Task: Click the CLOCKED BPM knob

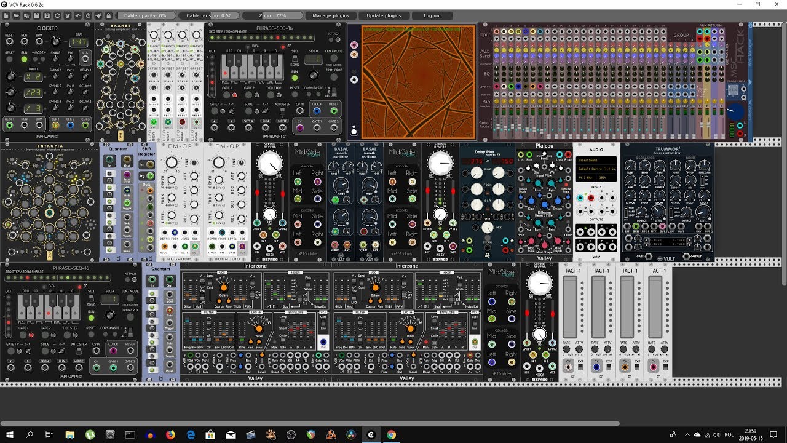Action: (57, 41)
